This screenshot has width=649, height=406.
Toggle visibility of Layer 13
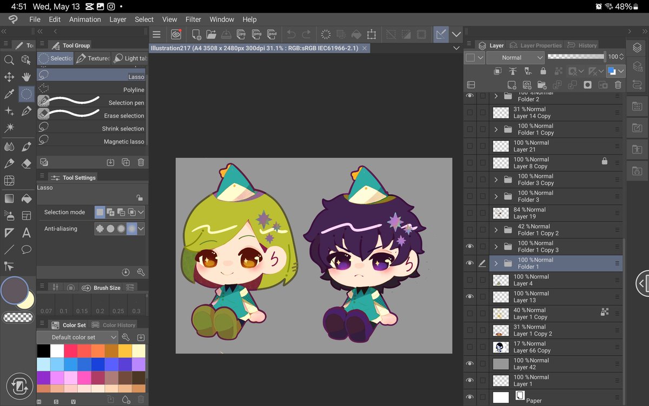pos(469,297)
